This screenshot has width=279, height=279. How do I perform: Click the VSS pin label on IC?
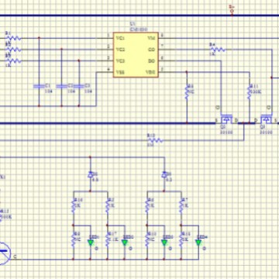pyautogui.click(x=120, y=72)
